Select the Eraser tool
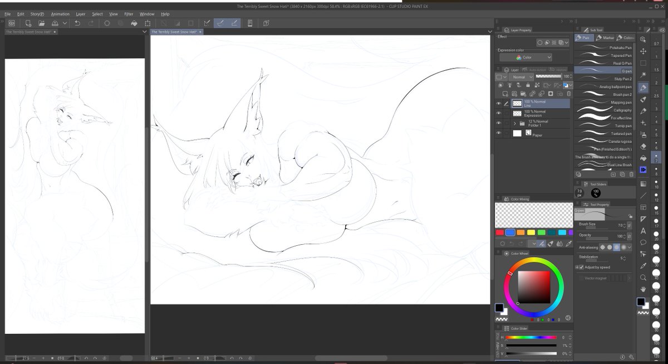The image size is (668, 364). click(x=643, y=146)
